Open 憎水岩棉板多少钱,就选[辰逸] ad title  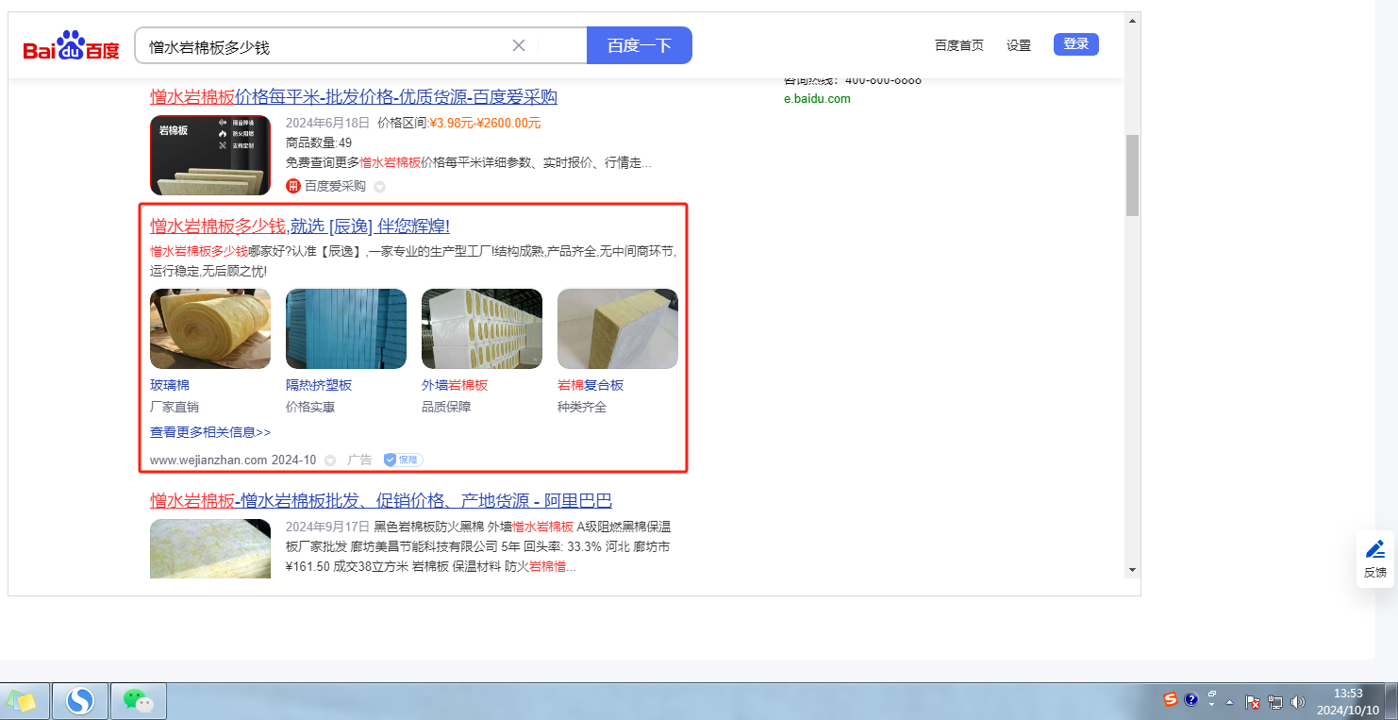(300, 226)
